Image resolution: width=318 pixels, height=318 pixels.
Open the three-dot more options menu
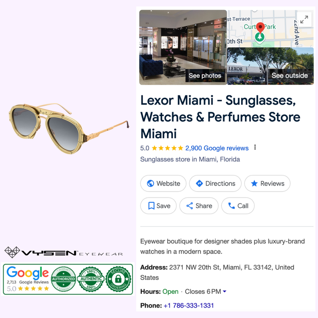[x=255, y=147]
